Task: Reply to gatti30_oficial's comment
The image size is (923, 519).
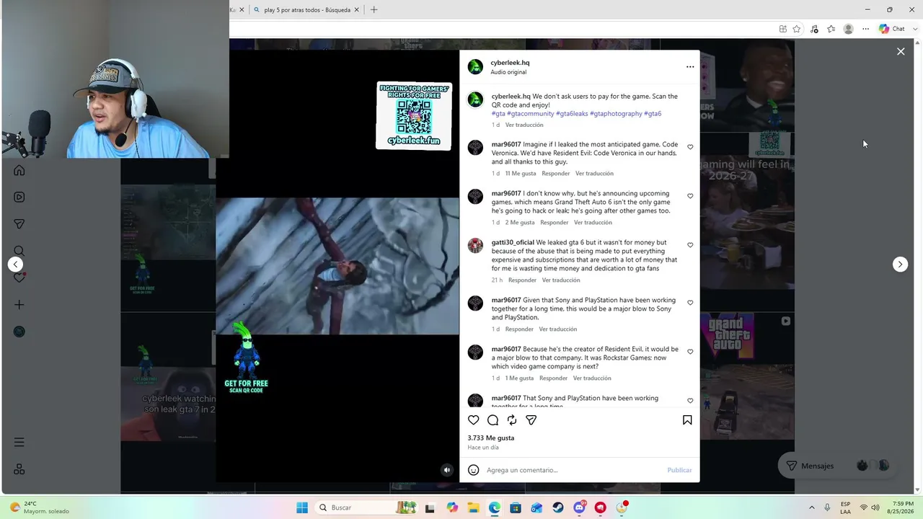Action: pos(522,280)
